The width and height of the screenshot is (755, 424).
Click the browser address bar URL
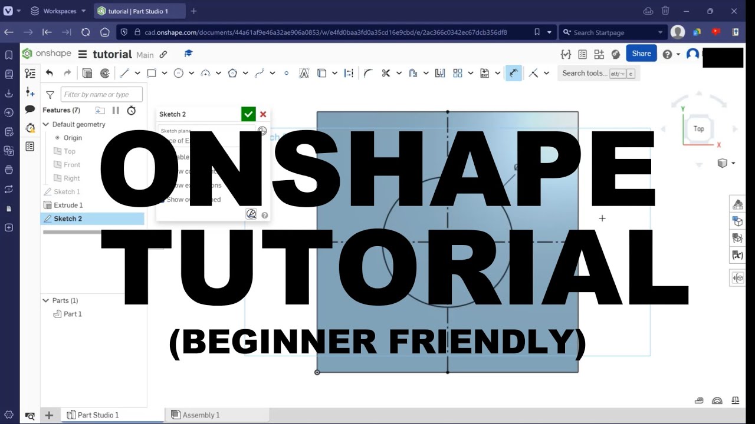326,32
